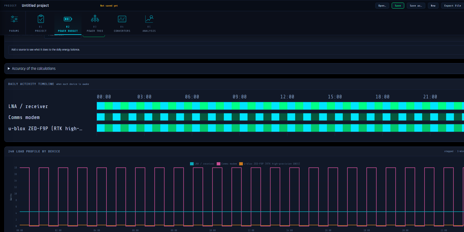
Task: Open the Project clipboard icon
Action: (41, 19)
